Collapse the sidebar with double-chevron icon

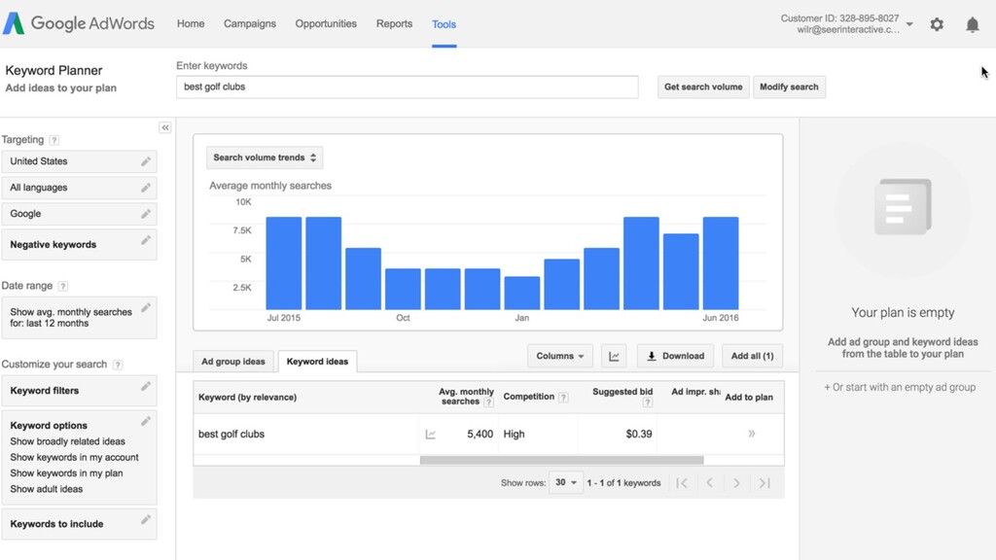pos(164,127)
